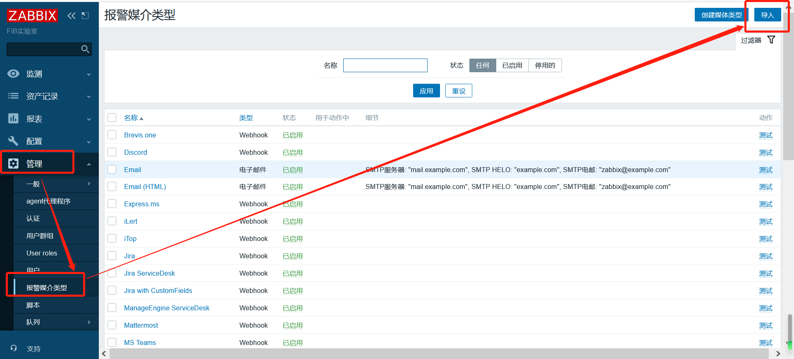Collapse the 管理 menu chevron
The width and height of the screenshot is (794, 359).
(89, 164)
